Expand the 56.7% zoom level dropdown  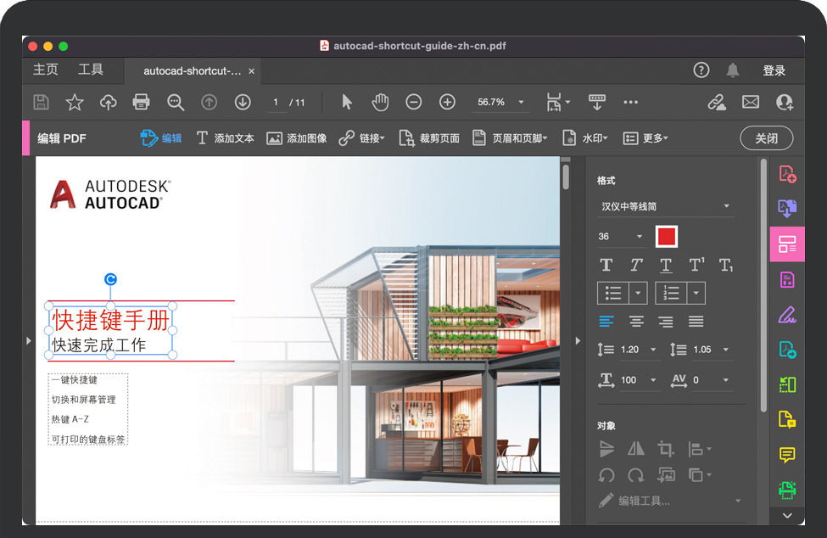(x=521, y=102)
